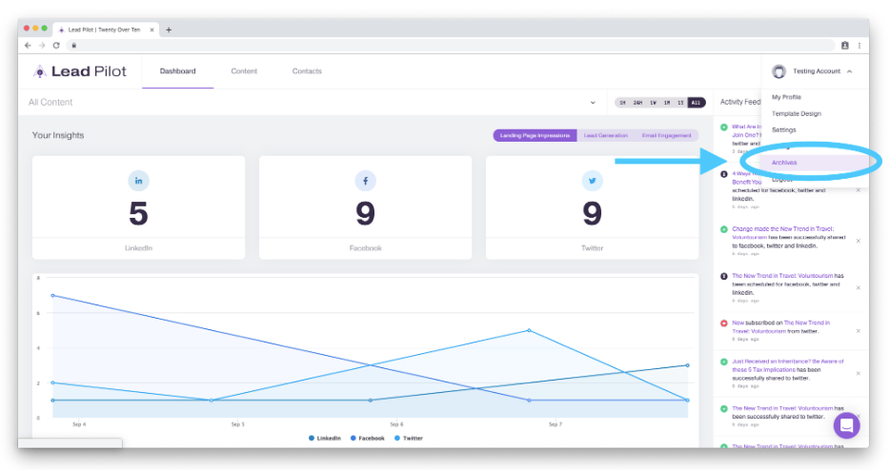Image resolution: width=889 pixels, height=470 pixels.
Task: Show Email Engagement insights
Action: click(x=666, y=136)
